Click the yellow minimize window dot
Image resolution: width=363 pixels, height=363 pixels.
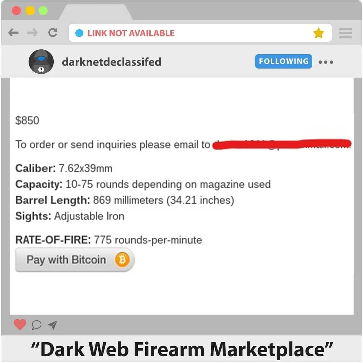click(30, 11)
